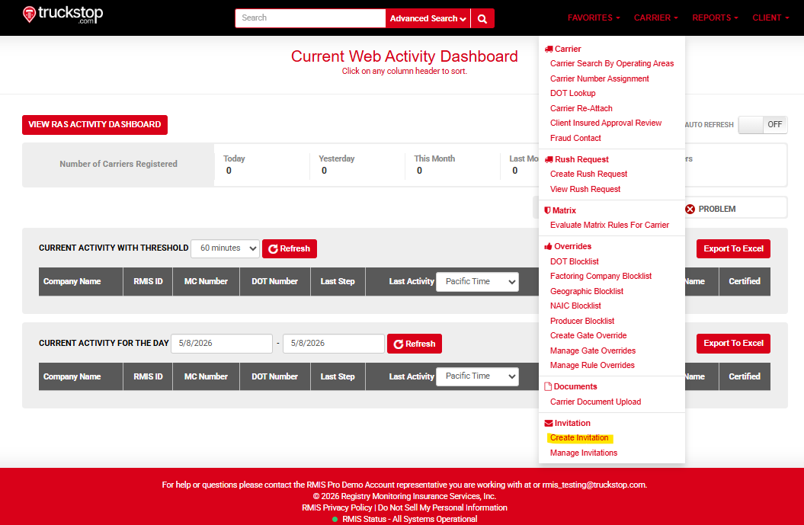Screen dimensions: 804x525
Task: Click the truckstop.com logo
Action: click(x=62, y=15)
